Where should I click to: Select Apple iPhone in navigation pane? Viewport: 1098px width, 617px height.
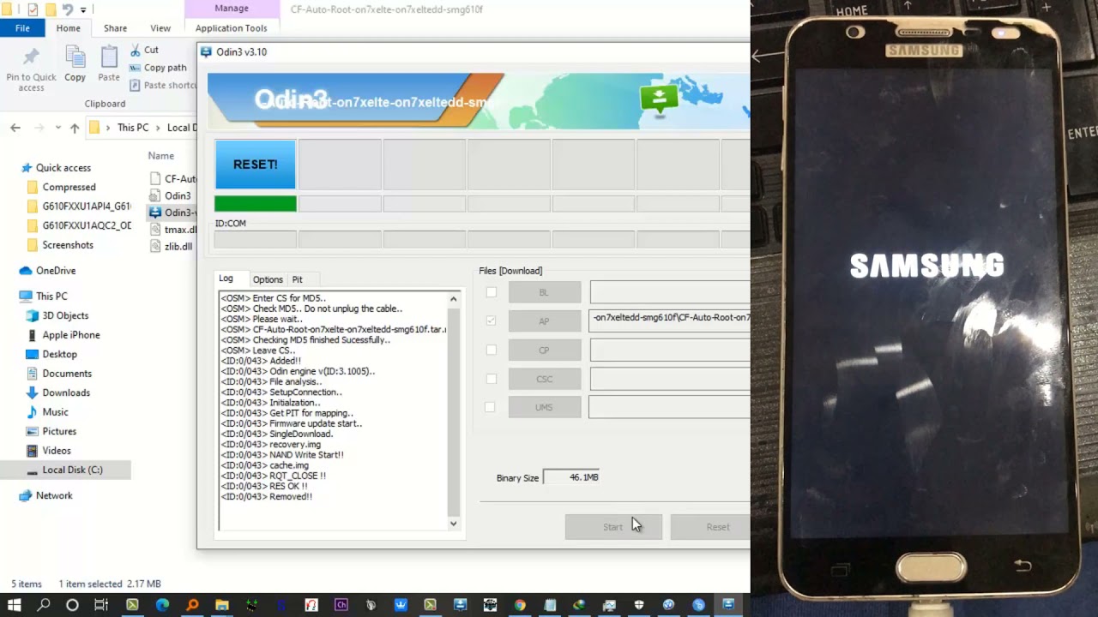(x=70, y=335)
